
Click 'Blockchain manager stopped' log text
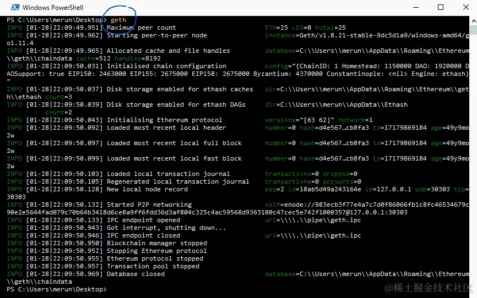coord(156,244)
